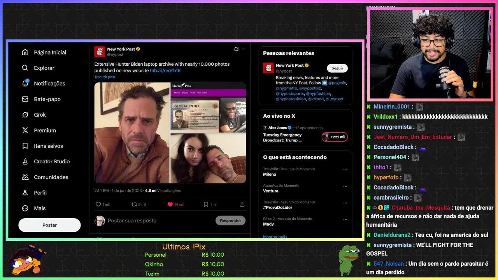Click chat username Danieldurans2

[x=392, y=235]
